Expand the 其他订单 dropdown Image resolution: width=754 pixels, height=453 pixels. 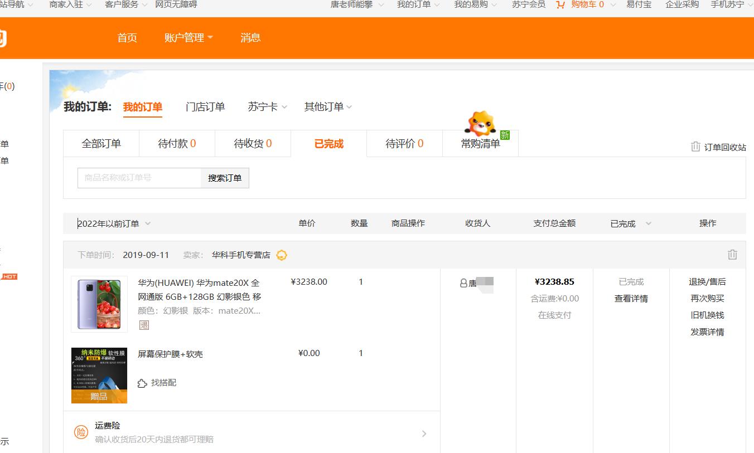[x=327, y=107]
